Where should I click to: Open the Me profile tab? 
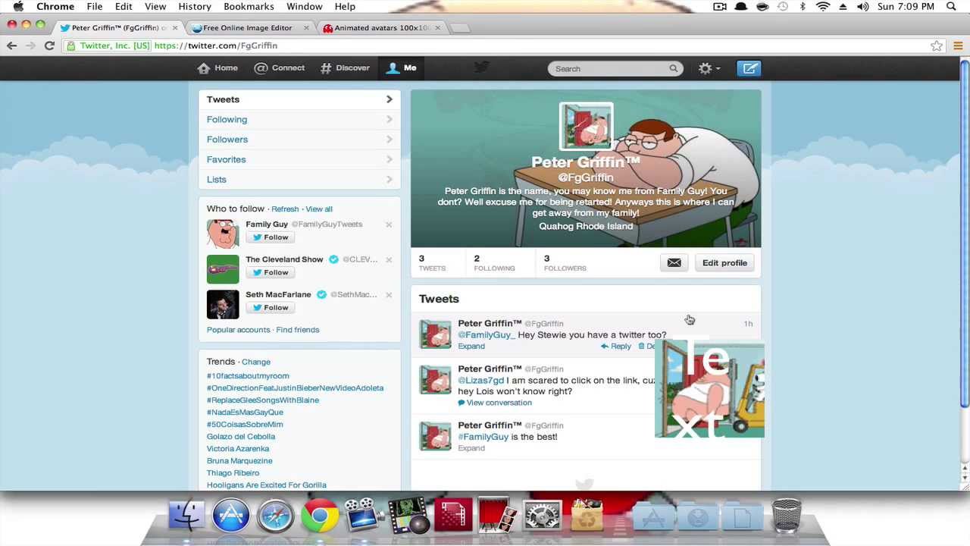tap(402, 68)
